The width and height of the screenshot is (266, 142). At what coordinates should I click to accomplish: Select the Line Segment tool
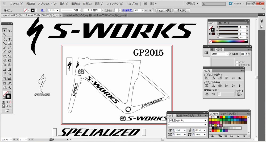5,43
